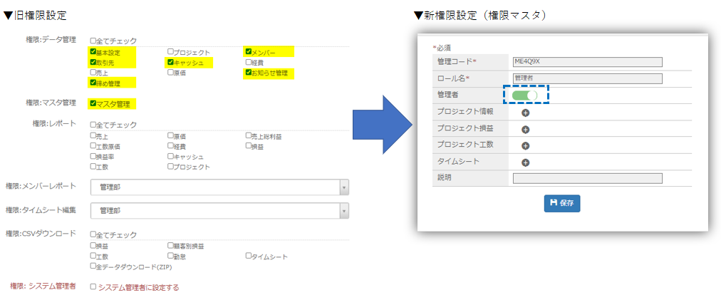Check the 顧客別損益 checkbox

click(170, 246)
